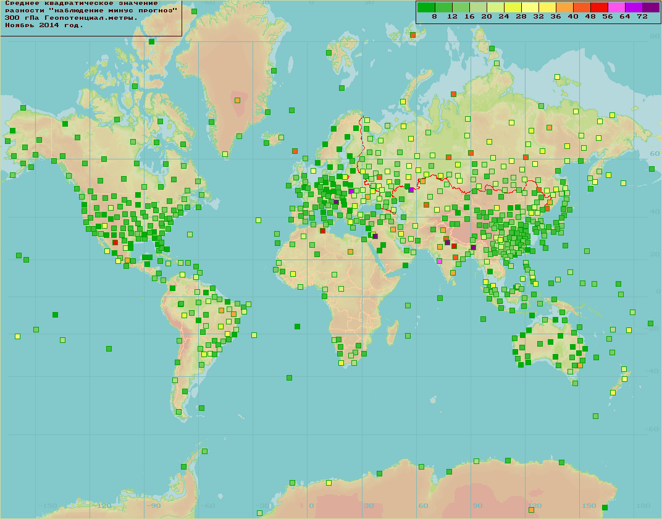Click the legend value label 72
Screen dimensions: 662x519
pos(643,17)
